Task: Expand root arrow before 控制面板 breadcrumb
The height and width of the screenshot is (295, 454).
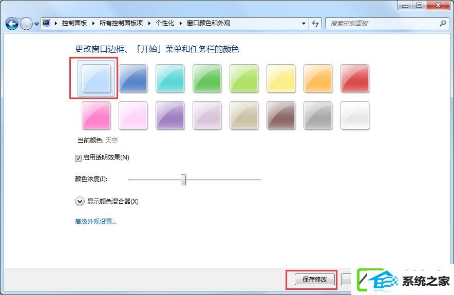Action: point(55,23)
